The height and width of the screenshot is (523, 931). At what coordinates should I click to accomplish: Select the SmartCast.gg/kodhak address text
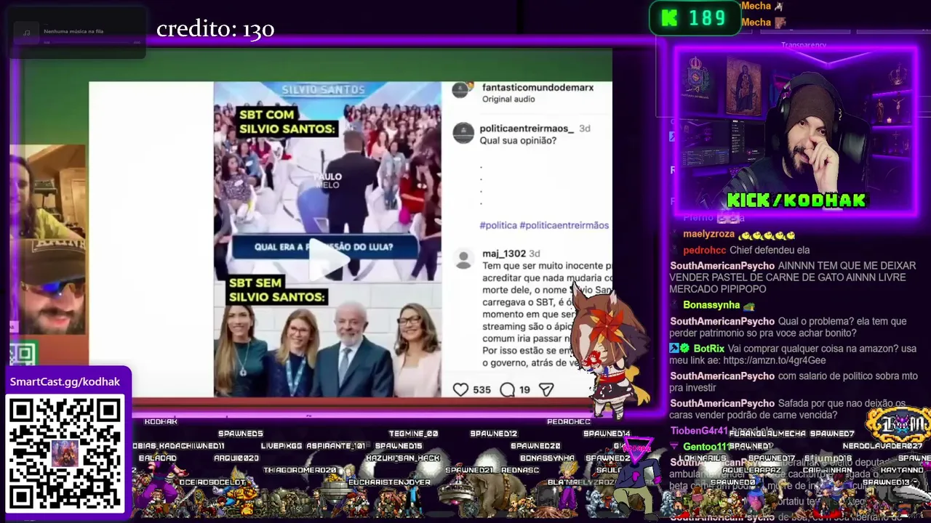click(x=65, y=381)
